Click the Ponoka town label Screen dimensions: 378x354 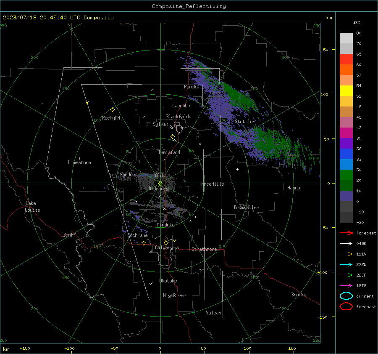pyautogui.click(x=192, y=87)
